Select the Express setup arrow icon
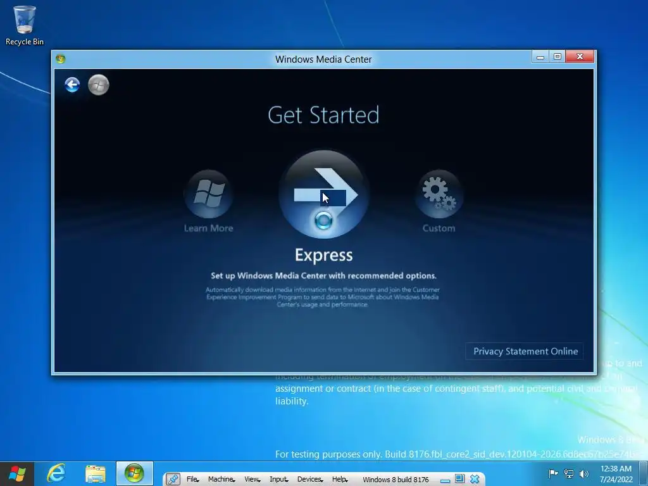The image size is (648, 486). click(x=323, y=194)
